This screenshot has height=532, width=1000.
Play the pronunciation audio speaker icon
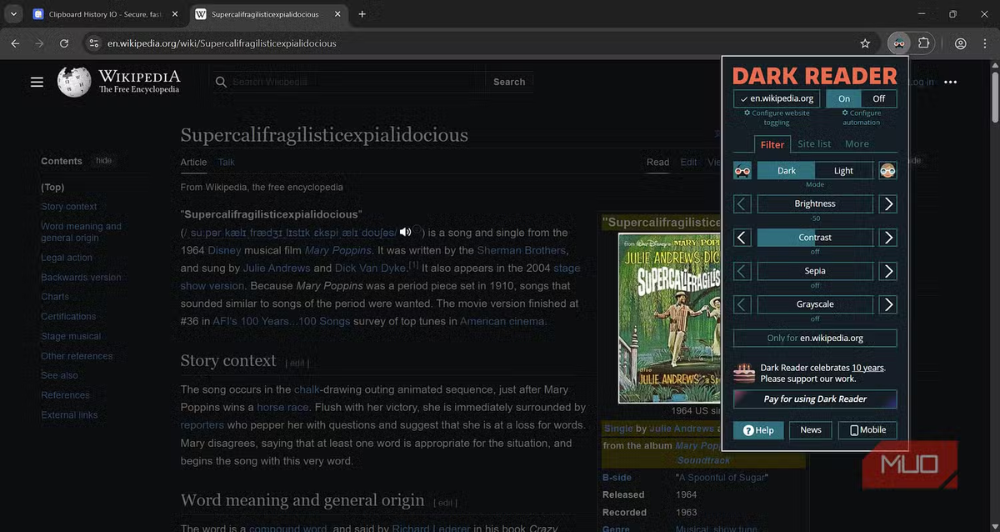point(406,232)
